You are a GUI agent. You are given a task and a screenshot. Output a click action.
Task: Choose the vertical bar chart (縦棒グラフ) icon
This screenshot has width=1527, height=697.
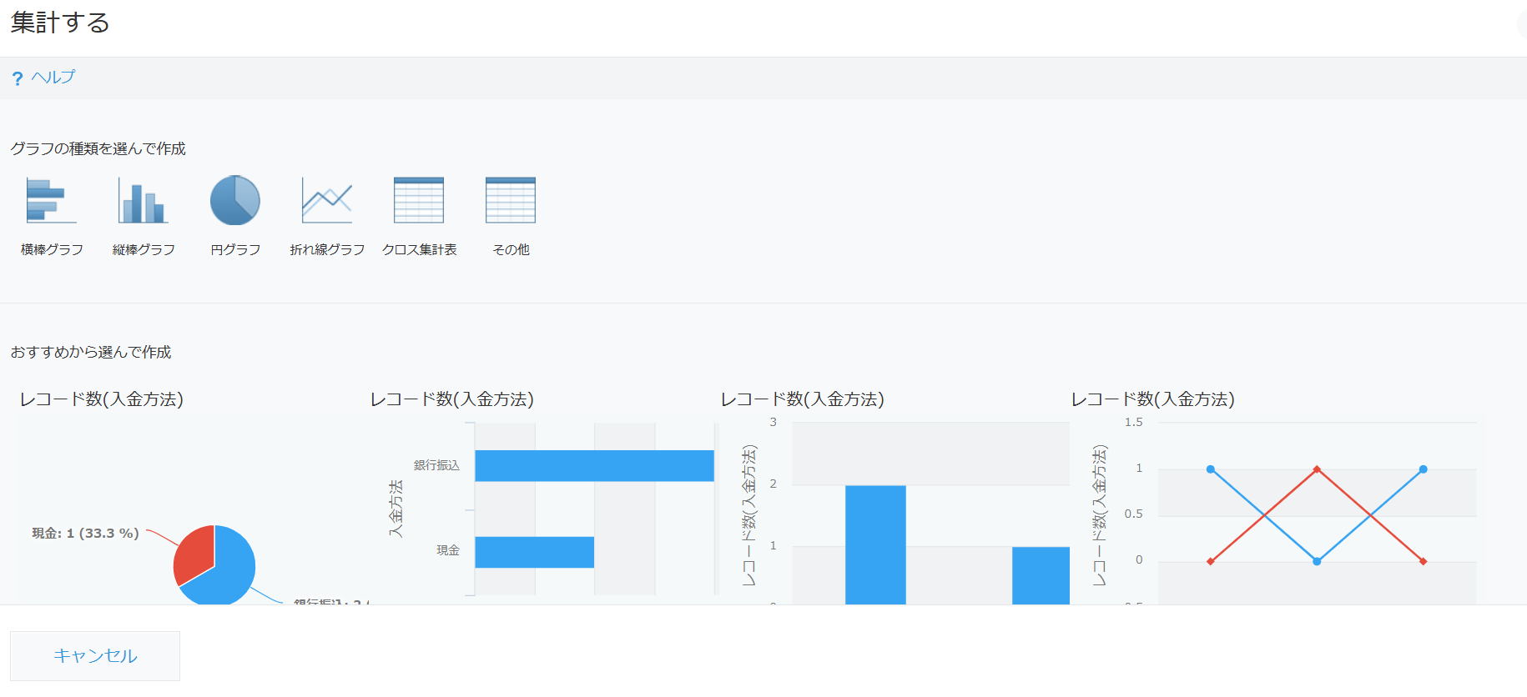point(144,200)
